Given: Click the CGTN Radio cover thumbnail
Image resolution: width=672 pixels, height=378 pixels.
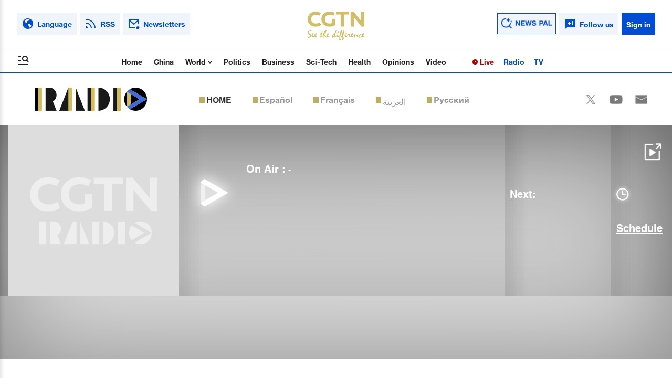Looking at the screenshot, I should click(93, 211).
